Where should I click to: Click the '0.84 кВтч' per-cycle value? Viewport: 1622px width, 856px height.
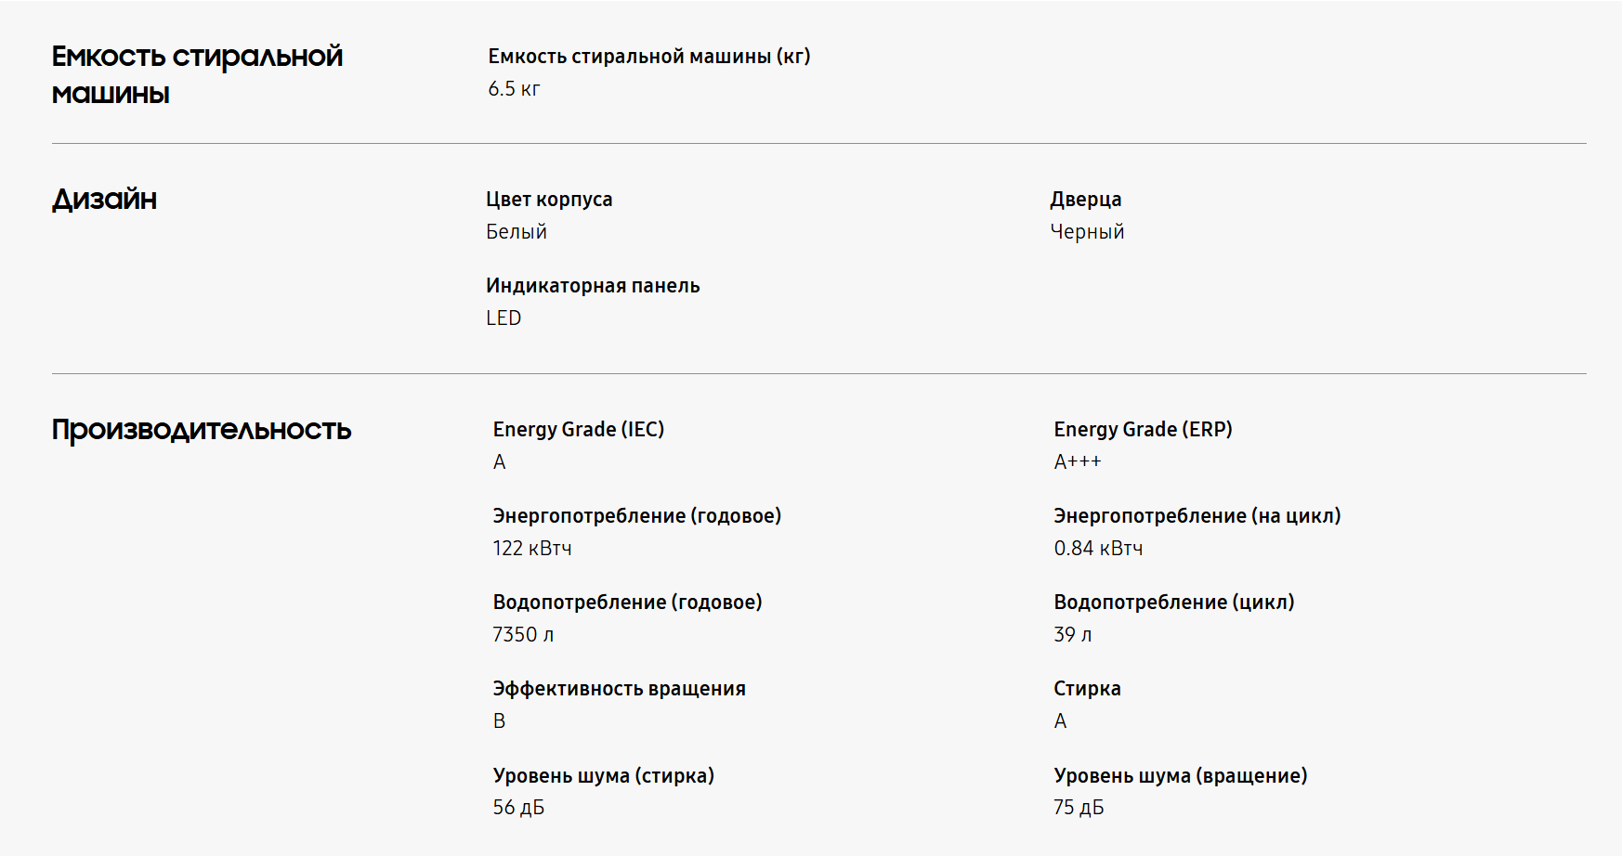pyautogui.click(x=1097, y=549)
